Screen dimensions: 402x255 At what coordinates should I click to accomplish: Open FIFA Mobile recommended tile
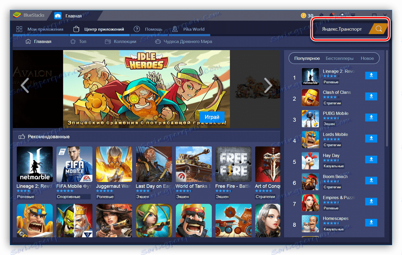coord(74,164)
